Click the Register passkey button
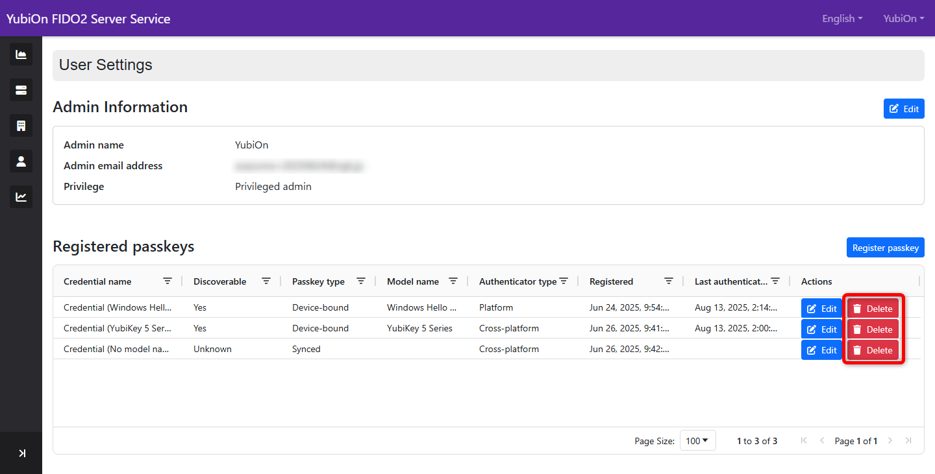Screen dimensions: 935x474 click(x=886, y=248)
